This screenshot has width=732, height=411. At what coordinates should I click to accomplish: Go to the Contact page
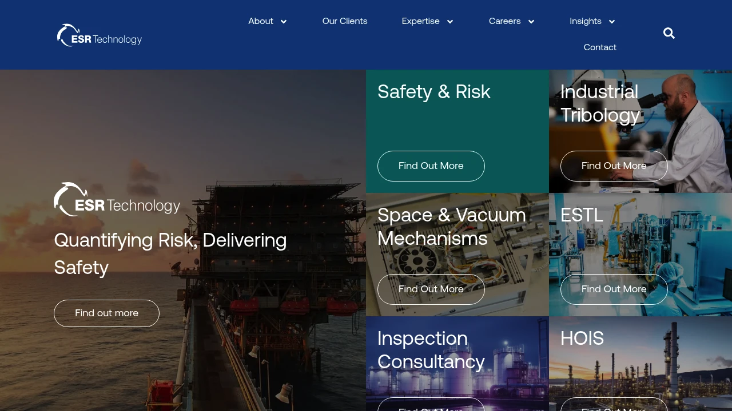point(600,47)
